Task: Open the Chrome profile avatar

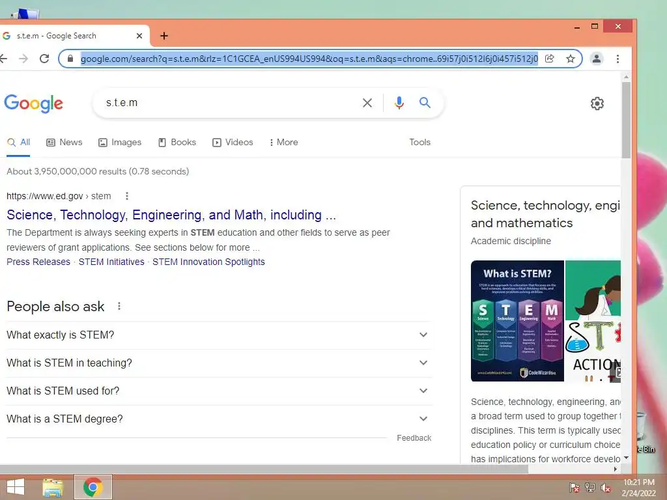Action: 597,59
